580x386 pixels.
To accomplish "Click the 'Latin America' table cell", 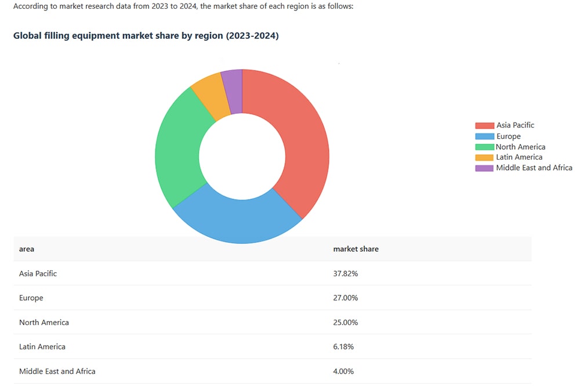I will pyautogui.click(x=42, y=347).
